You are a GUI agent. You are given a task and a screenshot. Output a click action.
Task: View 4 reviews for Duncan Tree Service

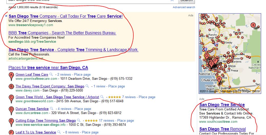tap(65, 109)
